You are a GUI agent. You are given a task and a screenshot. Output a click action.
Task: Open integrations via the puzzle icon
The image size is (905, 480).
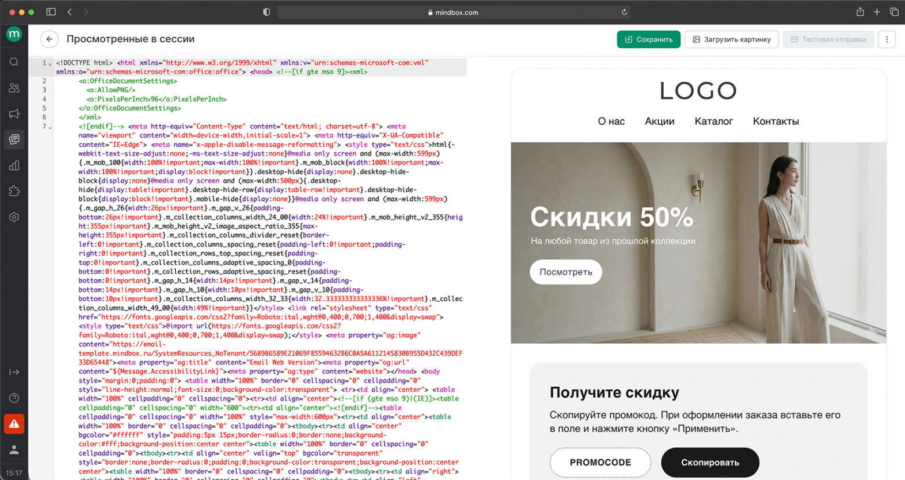click(14, 191)
